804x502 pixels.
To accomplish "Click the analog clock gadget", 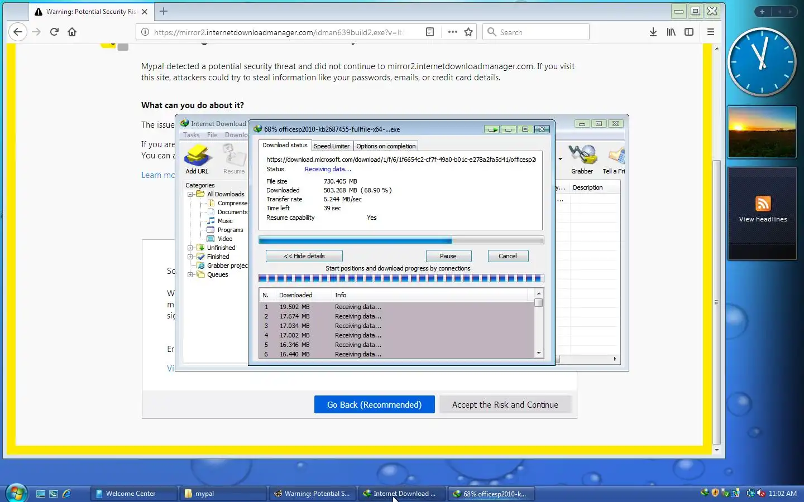I will coord(762,62).
